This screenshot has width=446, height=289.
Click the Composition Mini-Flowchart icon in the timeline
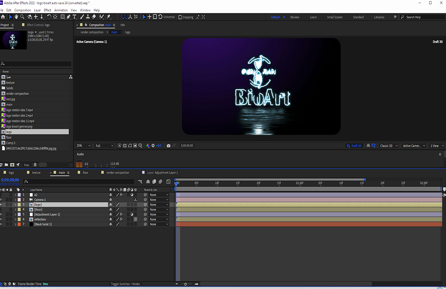click(140, 182)
